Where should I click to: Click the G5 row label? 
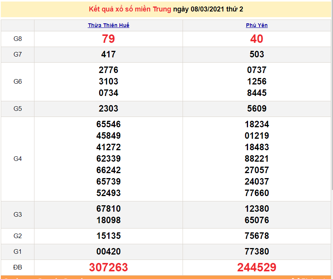click(18, 109)
